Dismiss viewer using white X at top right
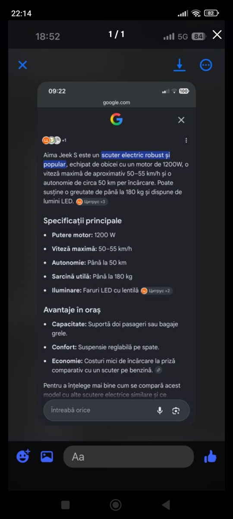Image resolution: width=233 pixels, height=519 pixels. pyautogui.click(x=217, y=35)
